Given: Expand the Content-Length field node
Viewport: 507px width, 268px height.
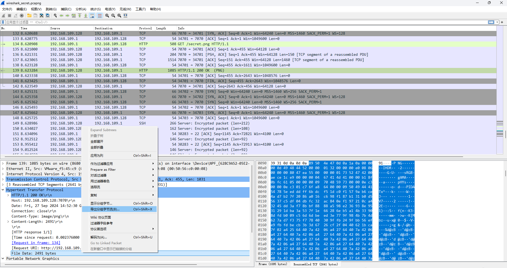Looking at the screenshot, I should click(8, 222).
